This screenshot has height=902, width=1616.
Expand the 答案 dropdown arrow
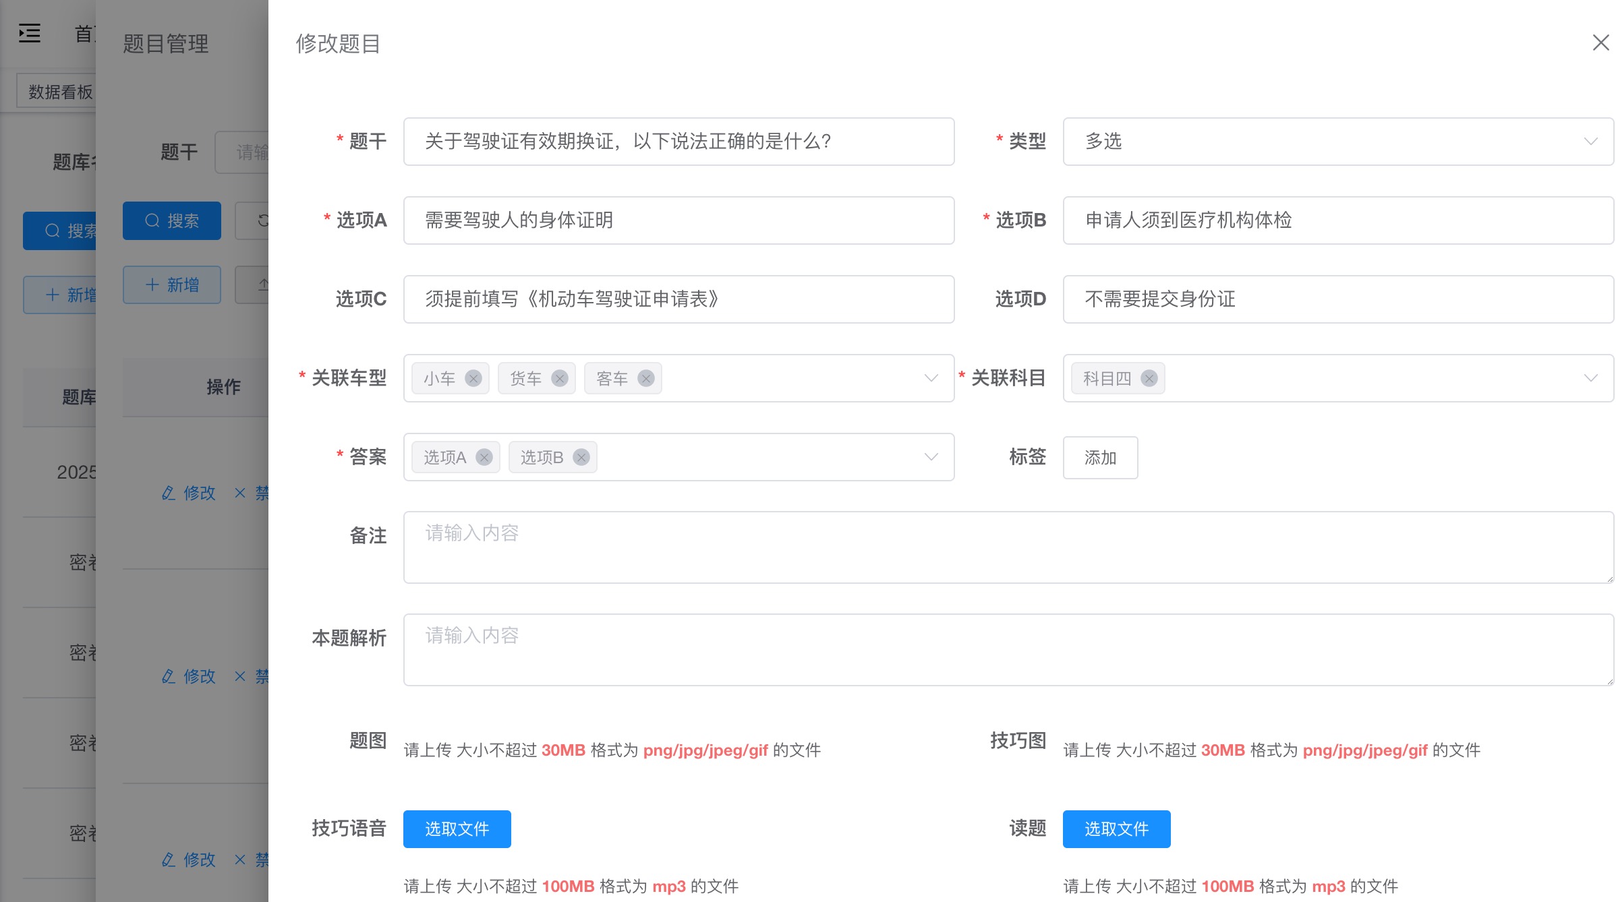point(931,457)
